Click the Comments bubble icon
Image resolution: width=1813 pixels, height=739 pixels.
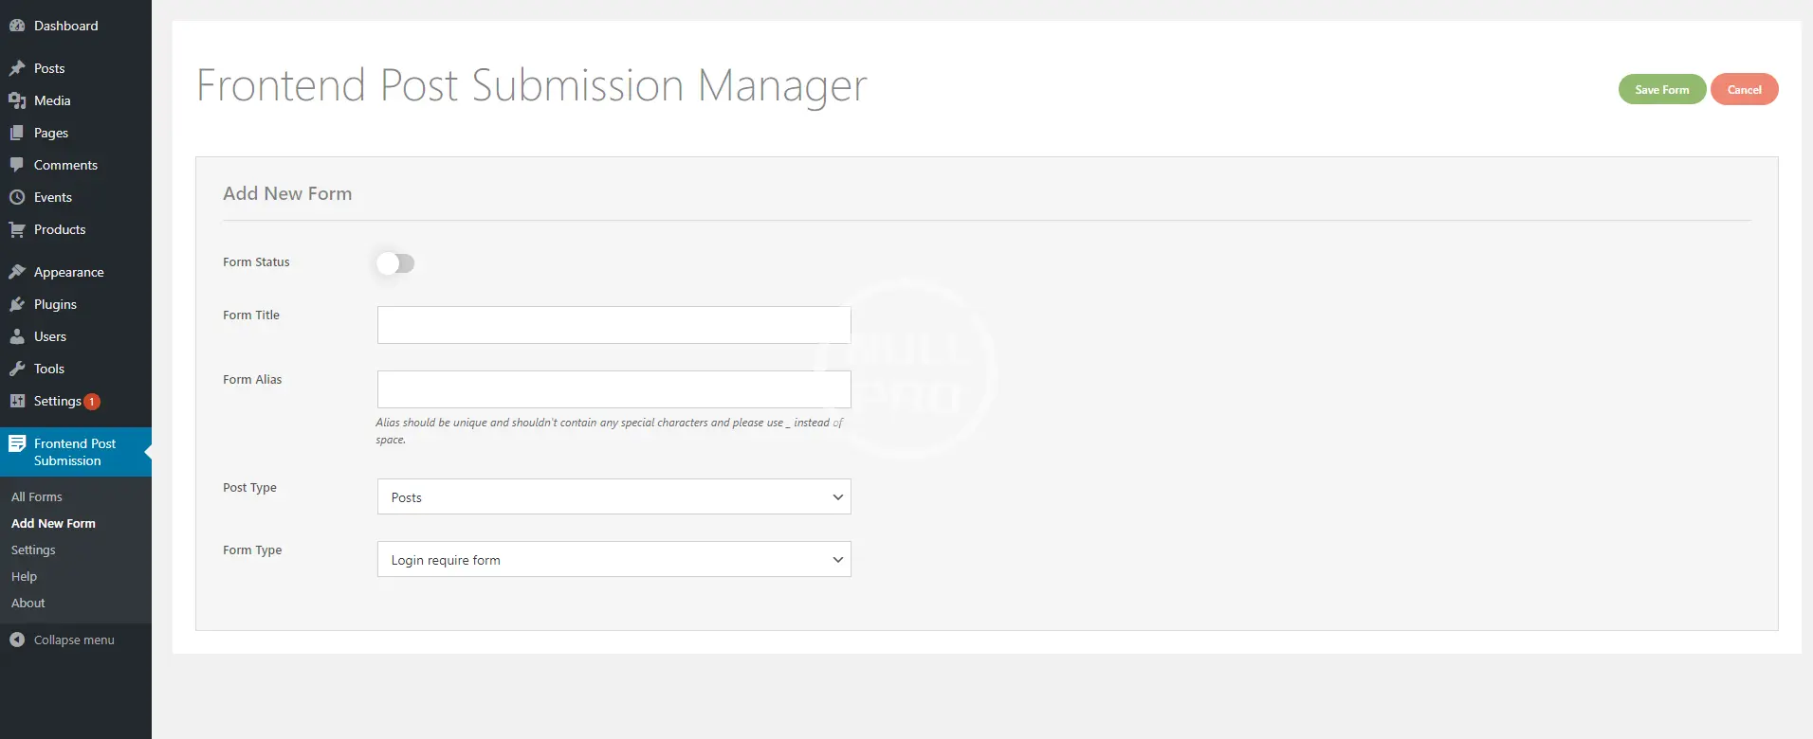tap(17, 165)
